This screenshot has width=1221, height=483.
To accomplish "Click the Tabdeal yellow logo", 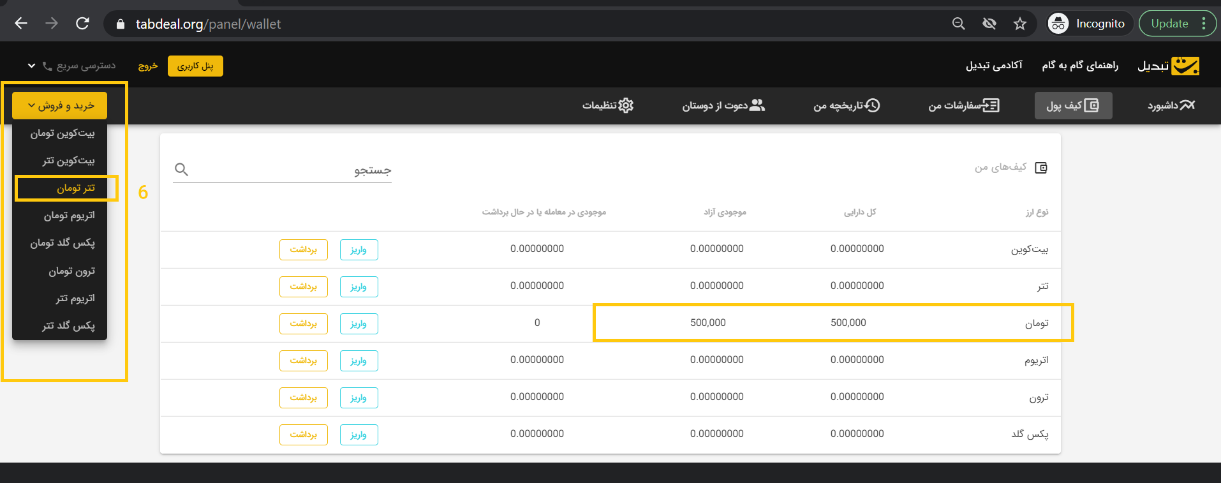I will point(1185,66).
